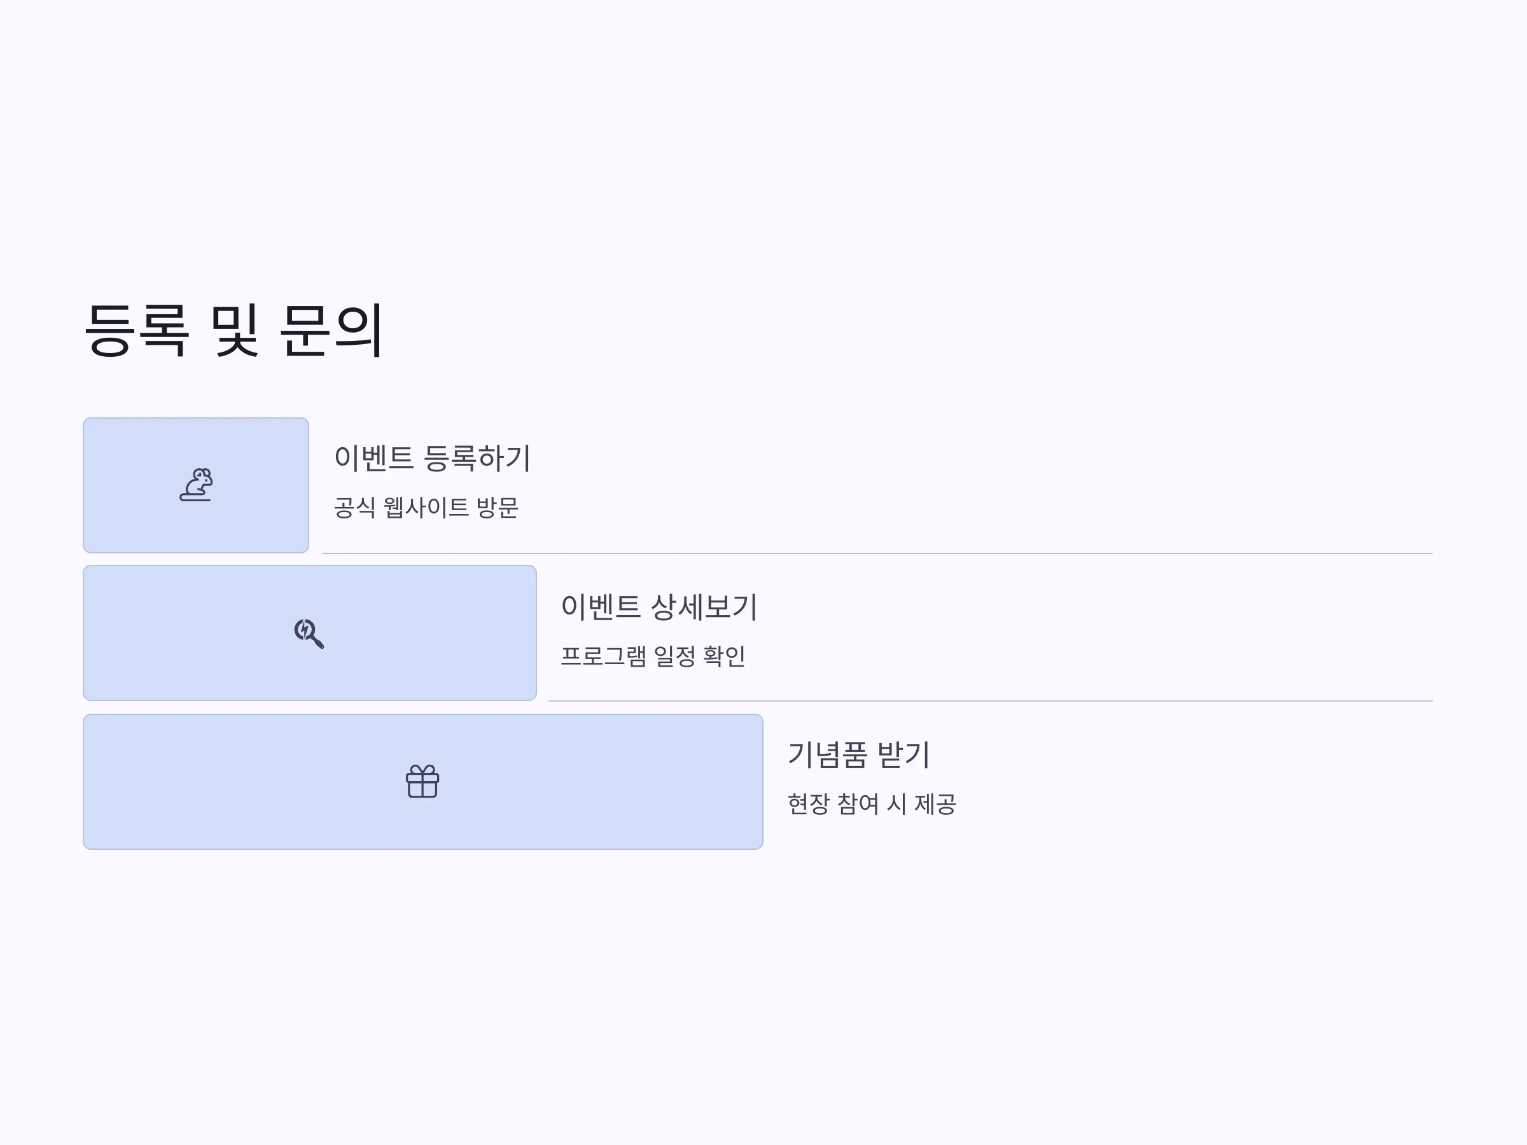Click the word 및 in page title

pos(235,330)
